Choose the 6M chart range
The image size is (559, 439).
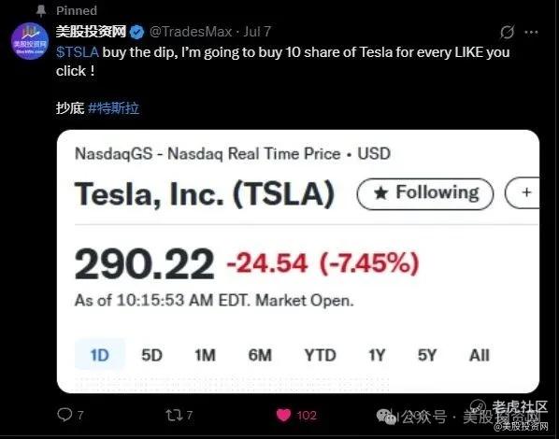(260, 355)
